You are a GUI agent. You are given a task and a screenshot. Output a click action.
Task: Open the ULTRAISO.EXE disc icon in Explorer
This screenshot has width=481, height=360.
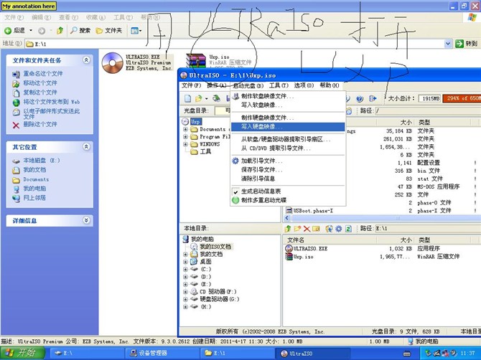click(x=112, y=63)
